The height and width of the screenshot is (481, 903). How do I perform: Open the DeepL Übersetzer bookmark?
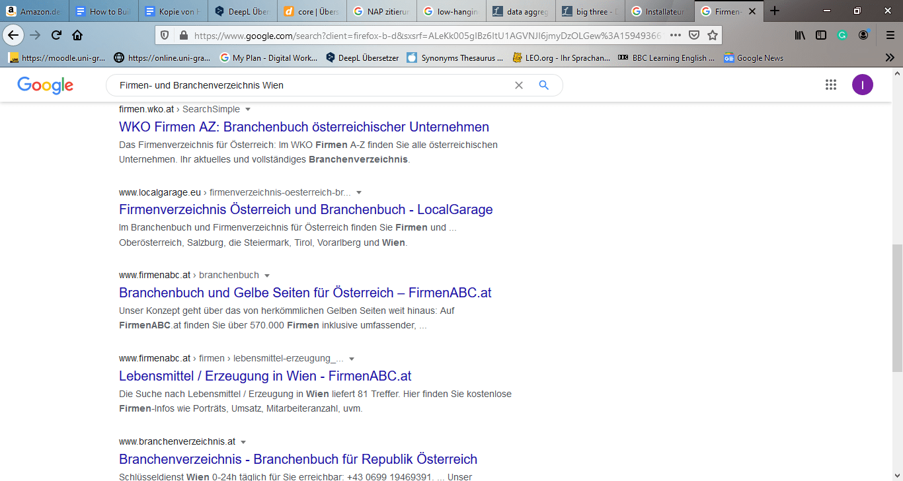(362, 58)
